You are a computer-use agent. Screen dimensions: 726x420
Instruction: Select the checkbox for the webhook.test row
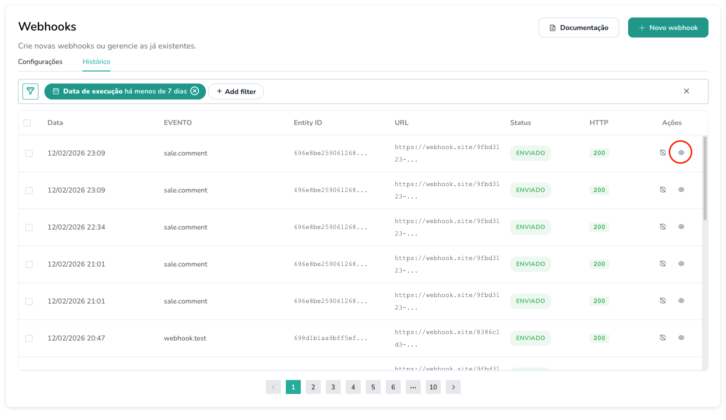[x=28, y=338]
